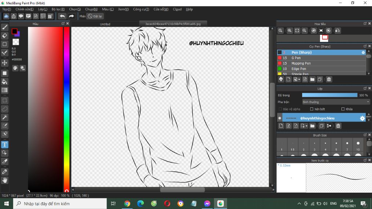
Task: Switch to the Untitled document tab
Action: tap(105, 24)
